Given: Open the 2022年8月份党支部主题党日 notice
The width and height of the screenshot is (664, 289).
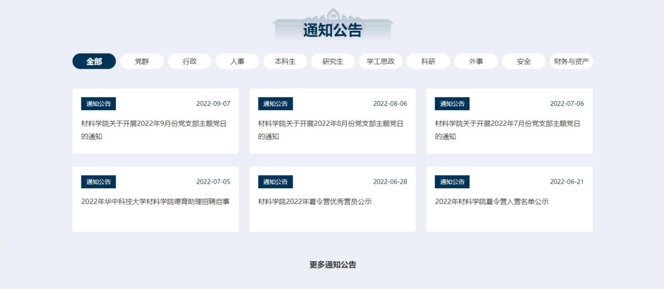Looking at the screenshot, I should 332,130.
